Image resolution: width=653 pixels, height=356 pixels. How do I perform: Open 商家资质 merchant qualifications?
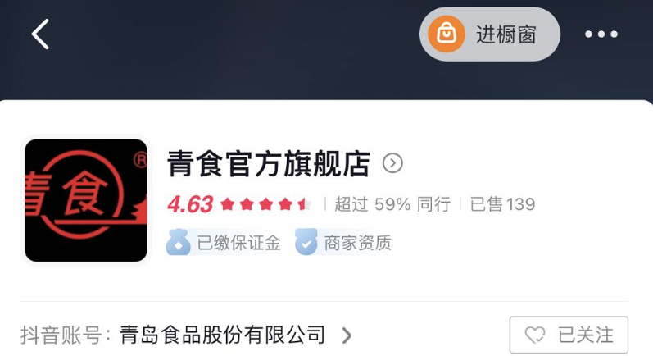coord(358,243)
